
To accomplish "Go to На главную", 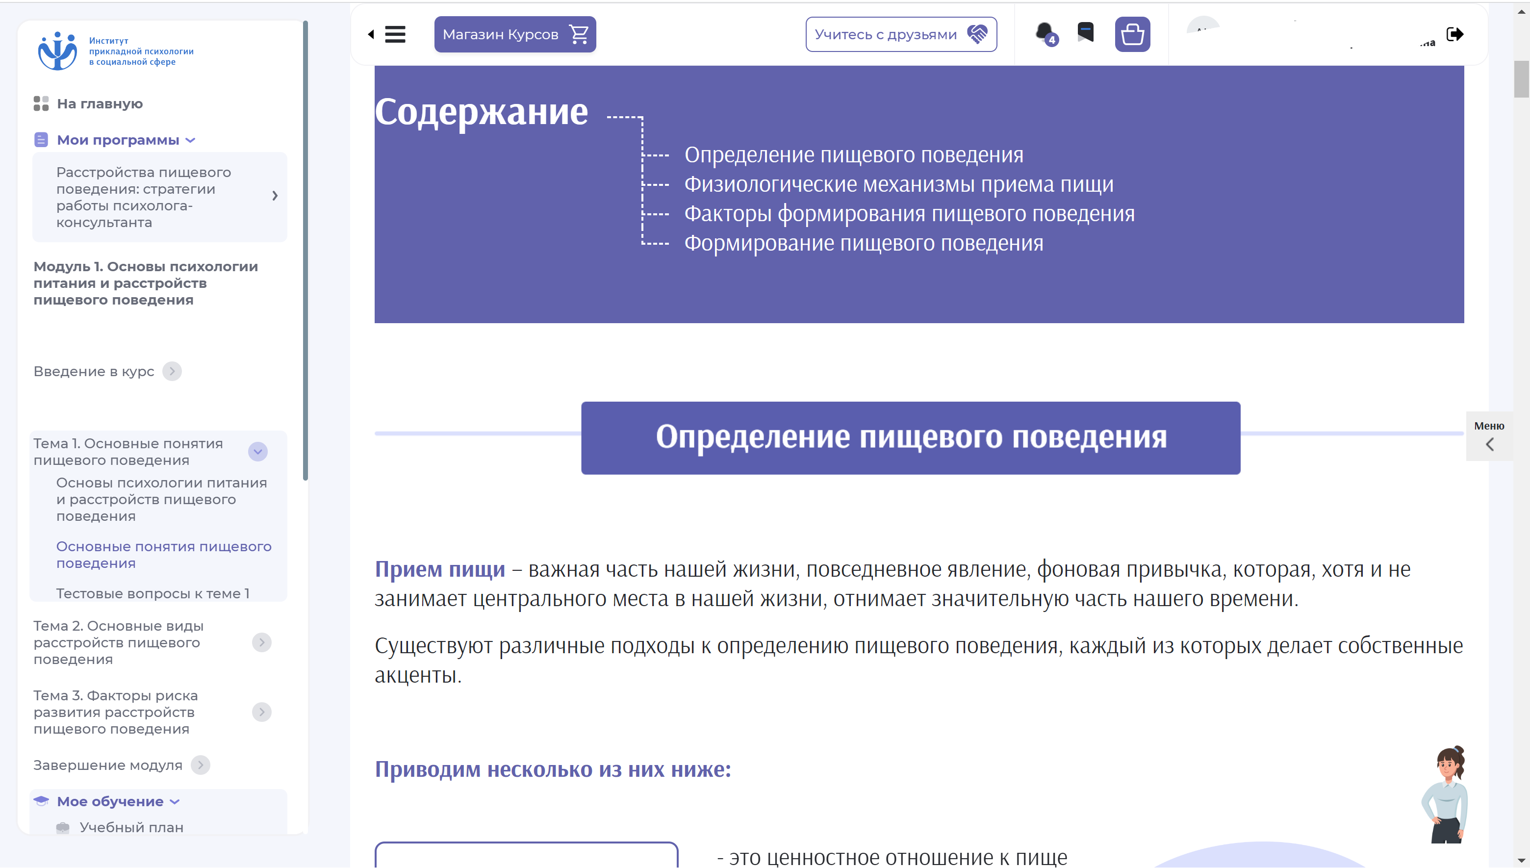I will pyautogui.click(x=100, y=104).
